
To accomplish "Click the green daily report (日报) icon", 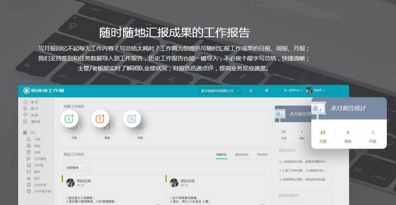I will point(69,119).
